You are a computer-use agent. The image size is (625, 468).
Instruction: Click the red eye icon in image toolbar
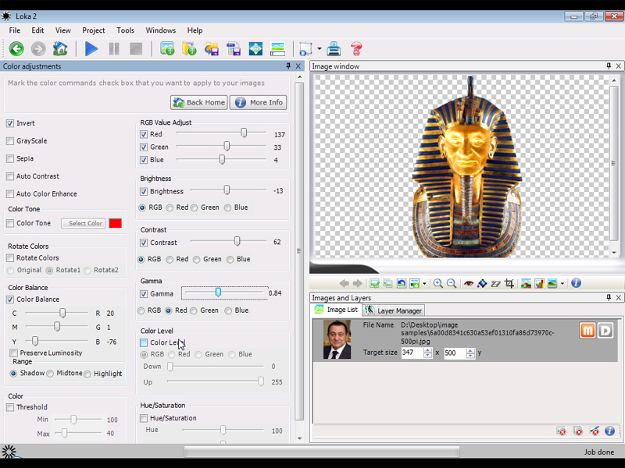coord(469,283)
